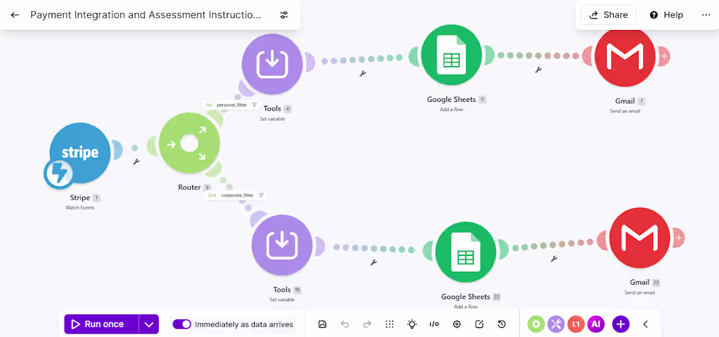Click the Google Sheets number badge 5
Screen dimensions: 719x337
482,99
